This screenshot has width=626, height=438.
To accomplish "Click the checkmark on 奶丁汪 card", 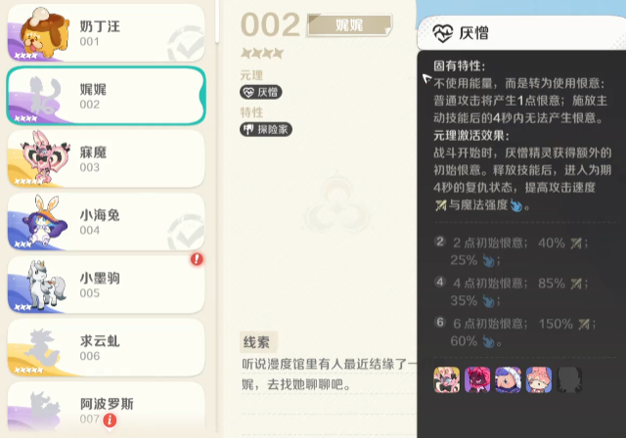I will pyautogui.click(x=186, y=44).
